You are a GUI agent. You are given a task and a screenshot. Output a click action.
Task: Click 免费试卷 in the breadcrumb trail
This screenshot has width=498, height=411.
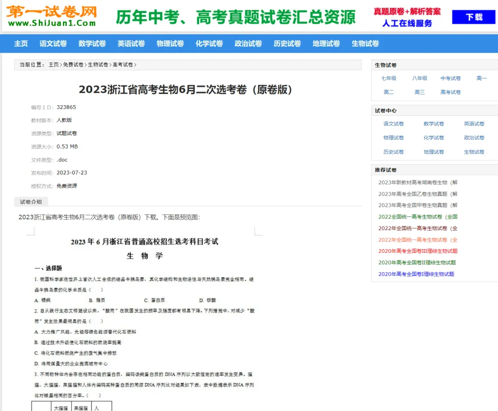pyautogui.click(x=73, y=65)
